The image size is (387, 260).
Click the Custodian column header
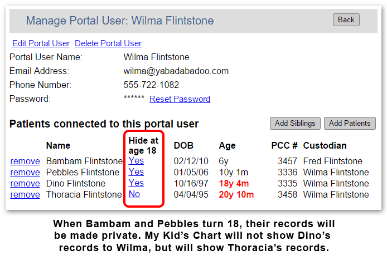tap(325, 145)
